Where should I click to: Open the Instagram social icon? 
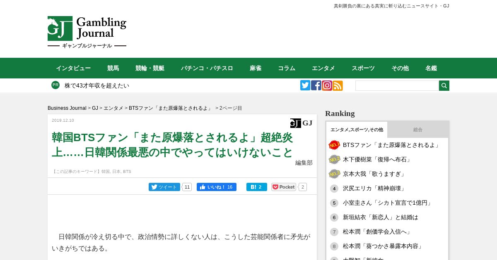327,85
